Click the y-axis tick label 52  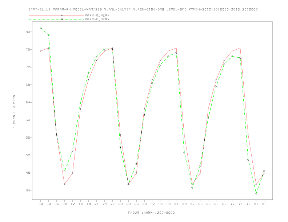28,155
